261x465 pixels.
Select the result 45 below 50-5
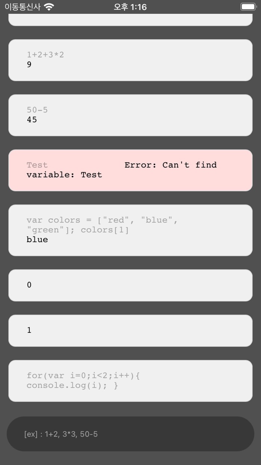(32, 120)
